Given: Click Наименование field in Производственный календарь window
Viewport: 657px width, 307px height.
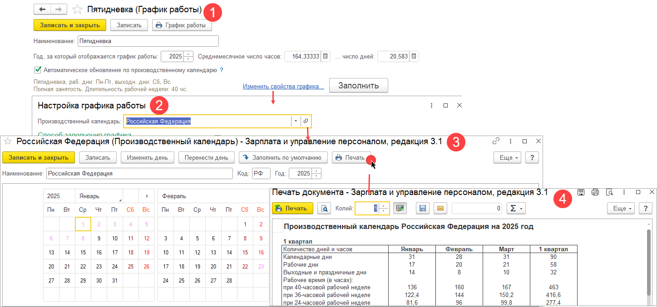Looking at the screenshot, I should 140,173.
